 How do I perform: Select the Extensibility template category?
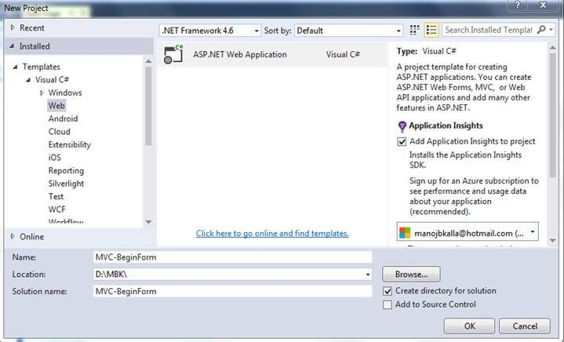pos(69,144)
